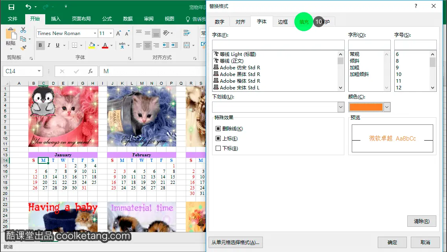Click the Decrease Indent icon
This screenshot has width=447, height=252.
point(166,45)
